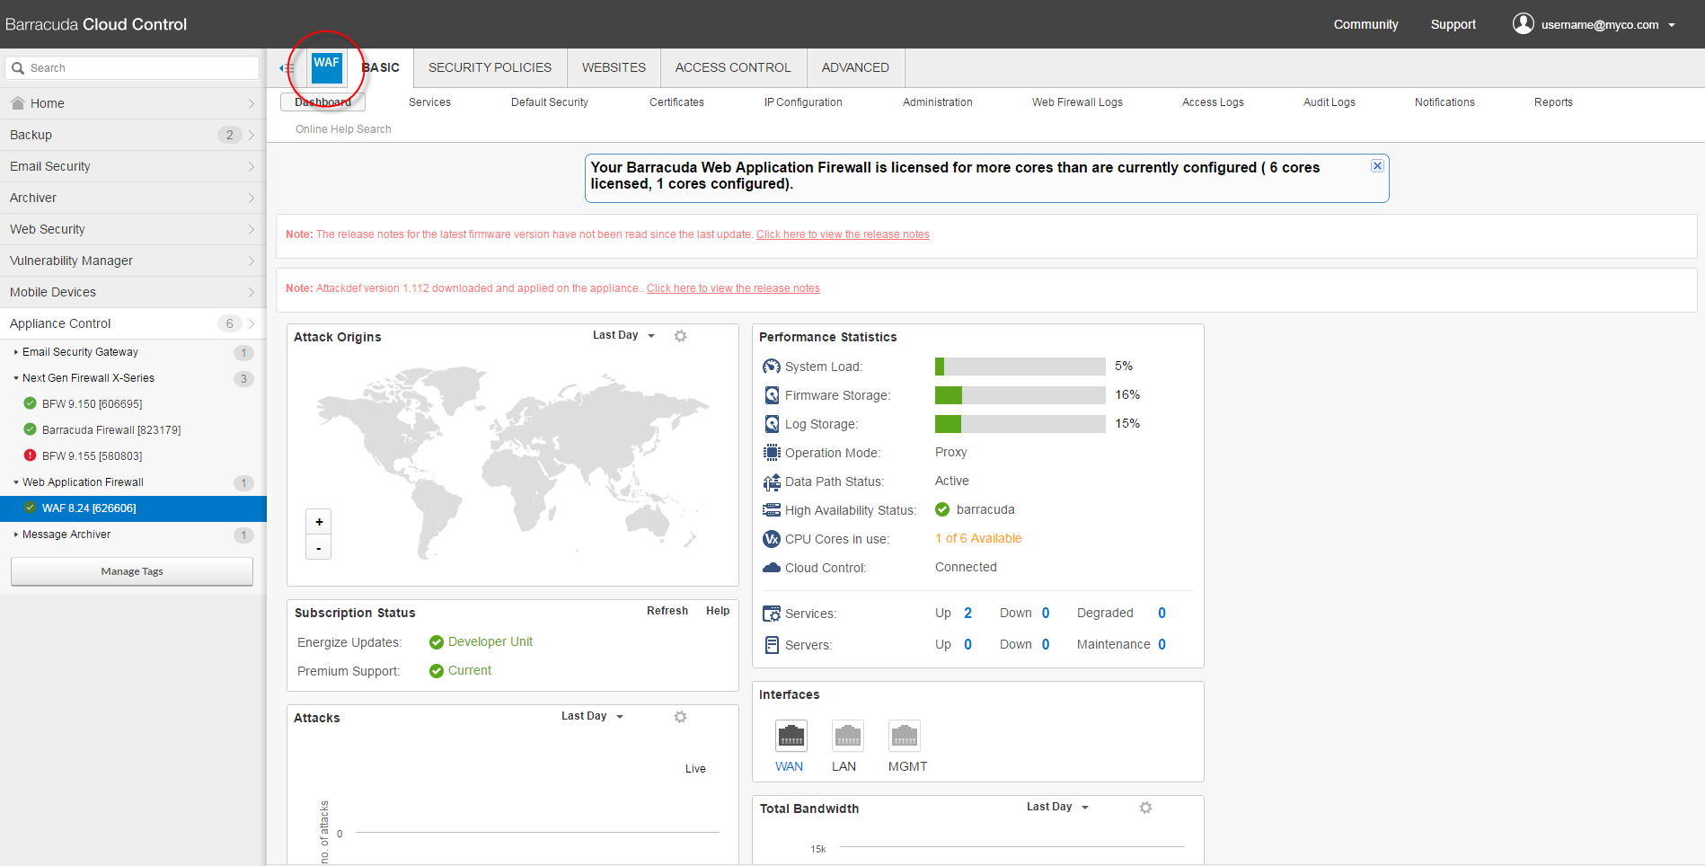Screen dimensions: 1705x866
Task: Click the MGMT interface icon
Action: click(905, 736)
